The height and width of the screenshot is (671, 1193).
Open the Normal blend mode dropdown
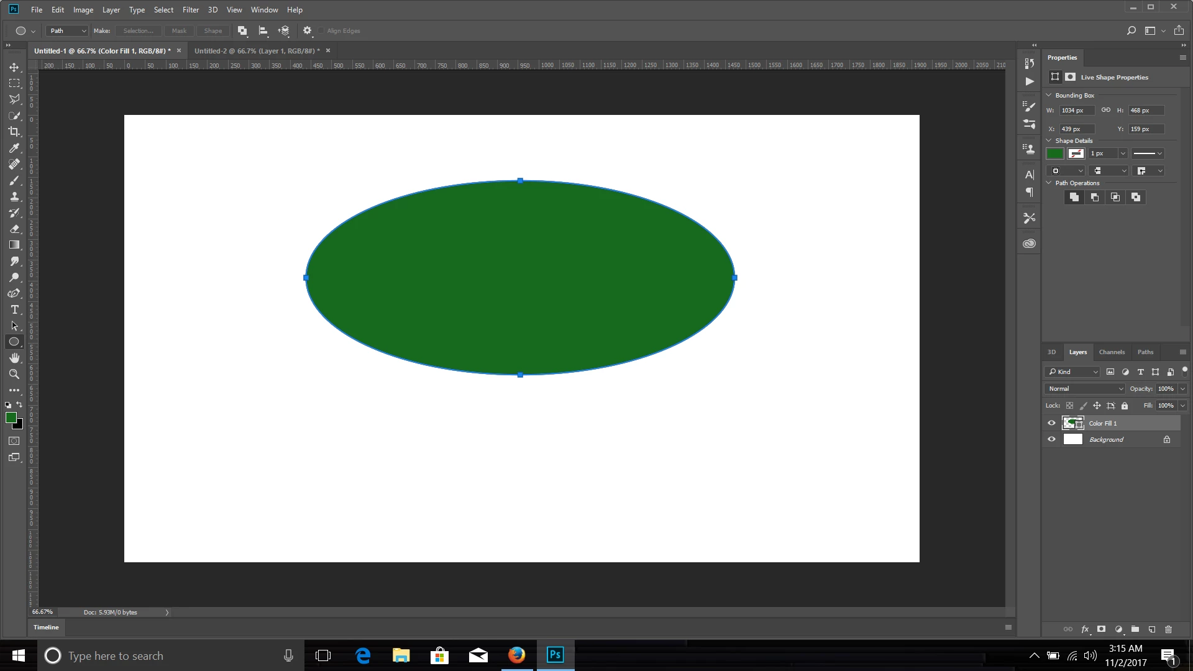(1085, 389)
